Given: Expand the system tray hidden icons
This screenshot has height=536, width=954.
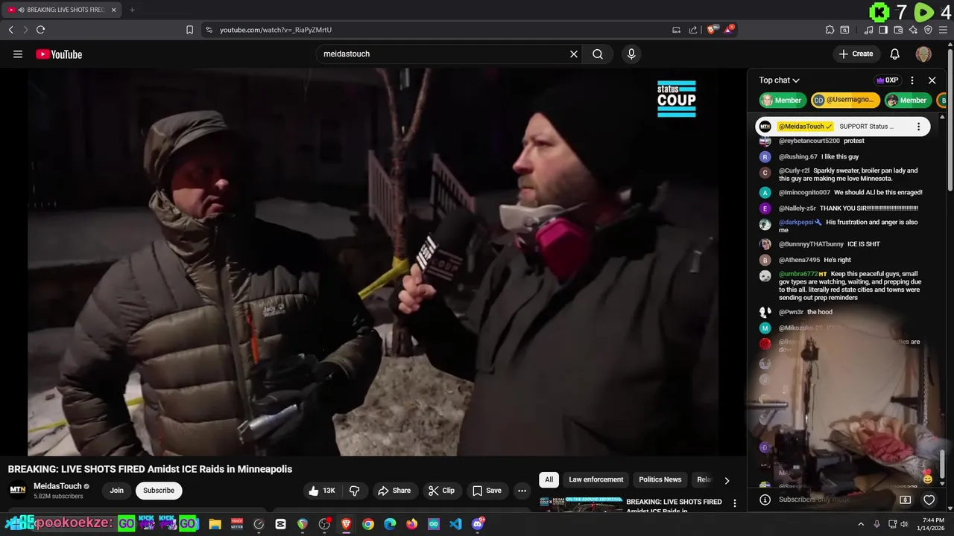Looking at the screenshot, I should tap(861, 524).
